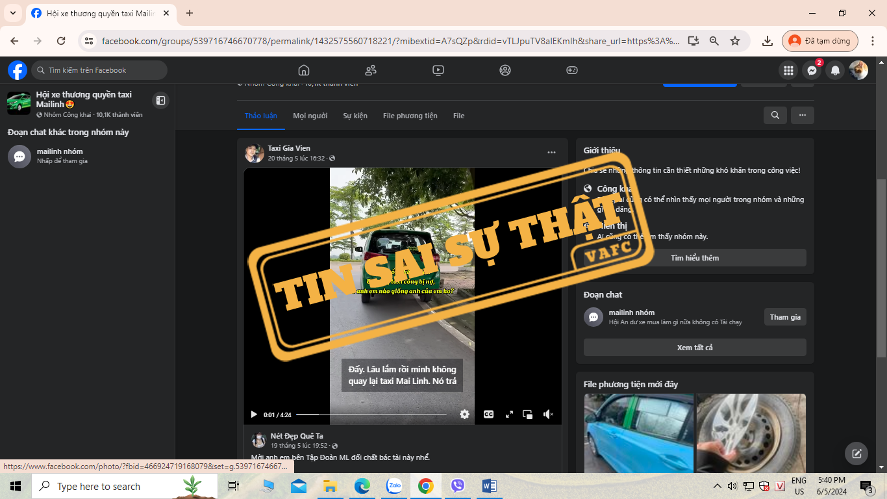Collapse the left group sidebar

click(160, 100)
